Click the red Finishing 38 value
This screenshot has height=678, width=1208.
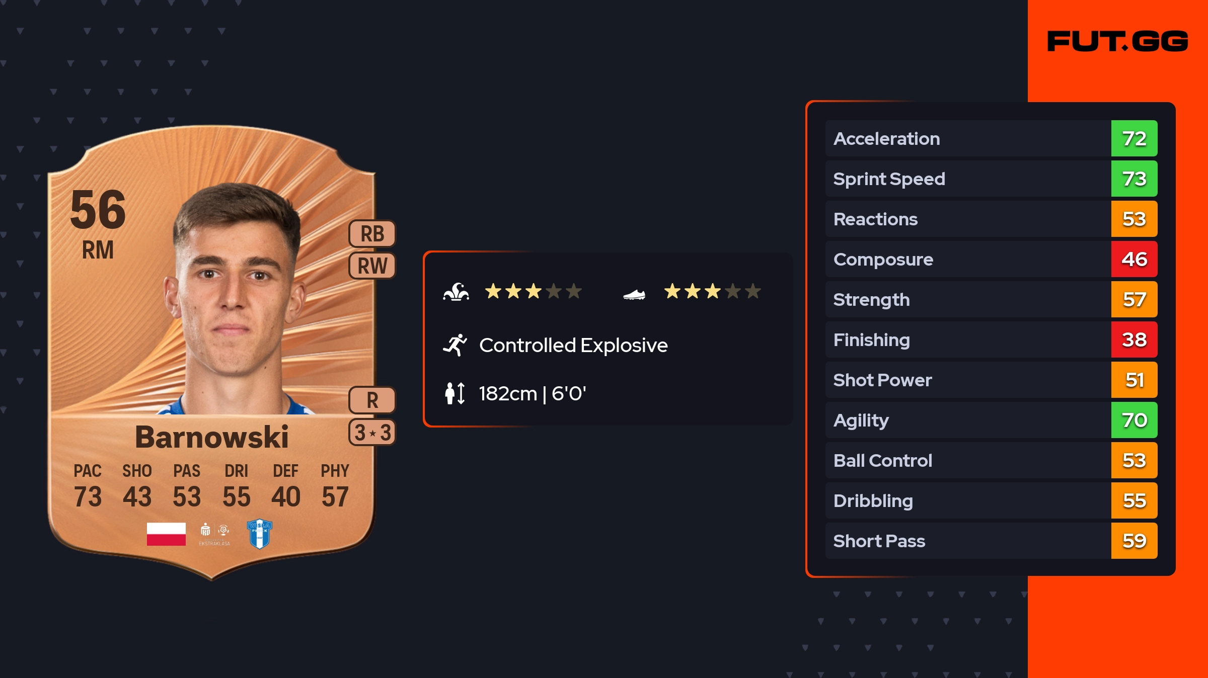[1134, 340]
